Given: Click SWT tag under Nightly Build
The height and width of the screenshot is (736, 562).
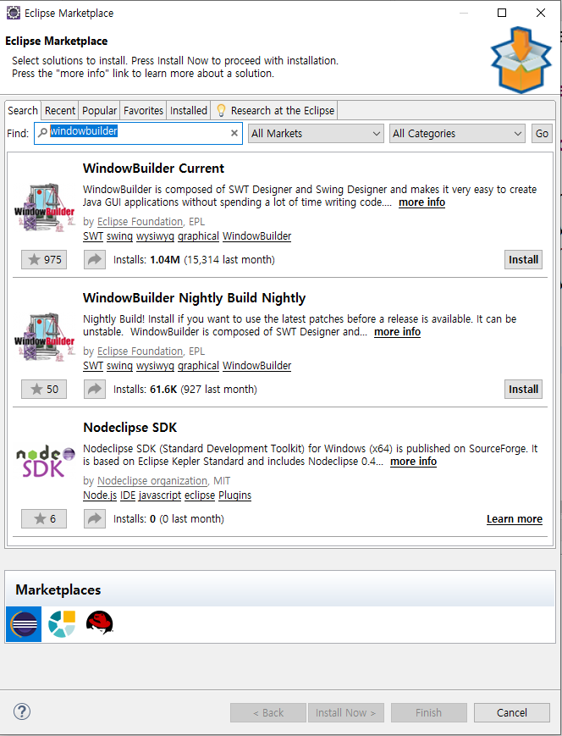Looking at the screenshot, I should [93, 366].
